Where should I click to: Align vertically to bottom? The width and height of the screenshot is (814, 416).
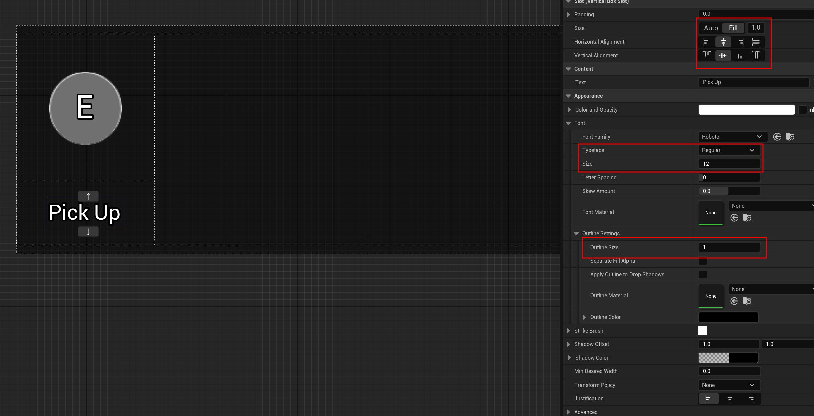tap(740, 55)
